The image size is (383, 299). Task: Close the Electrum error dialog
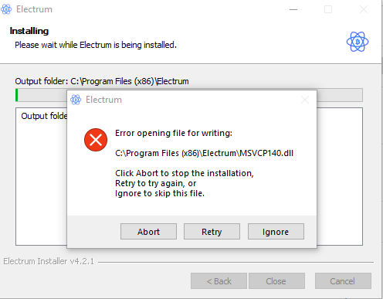[305, 100]
